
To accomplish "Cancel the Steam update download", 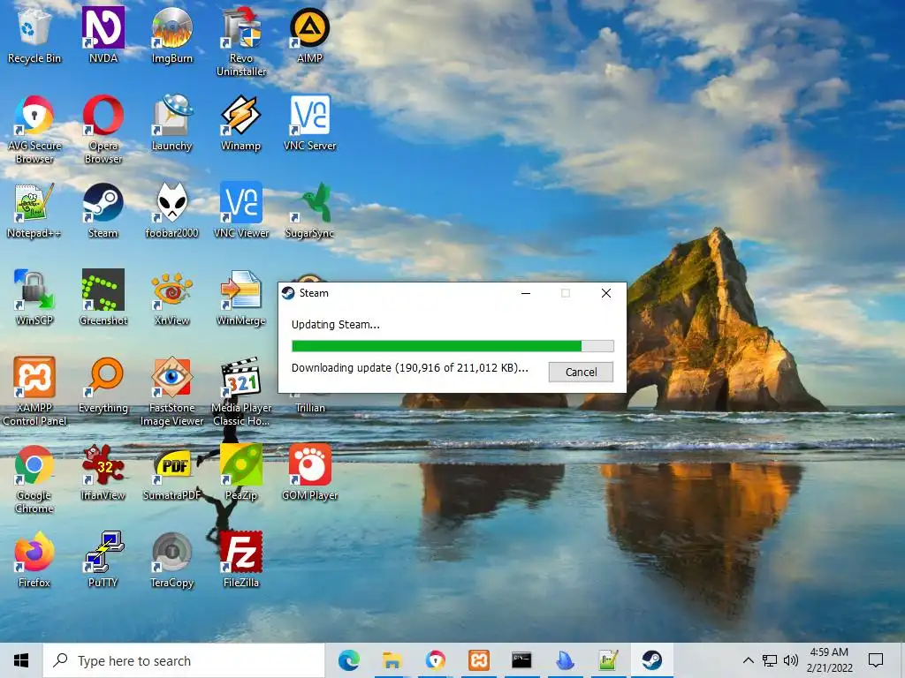I will (x=581, y=372).
